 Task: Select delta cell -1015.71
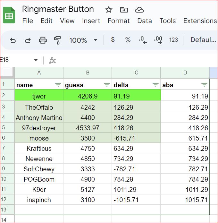[137, 199]
